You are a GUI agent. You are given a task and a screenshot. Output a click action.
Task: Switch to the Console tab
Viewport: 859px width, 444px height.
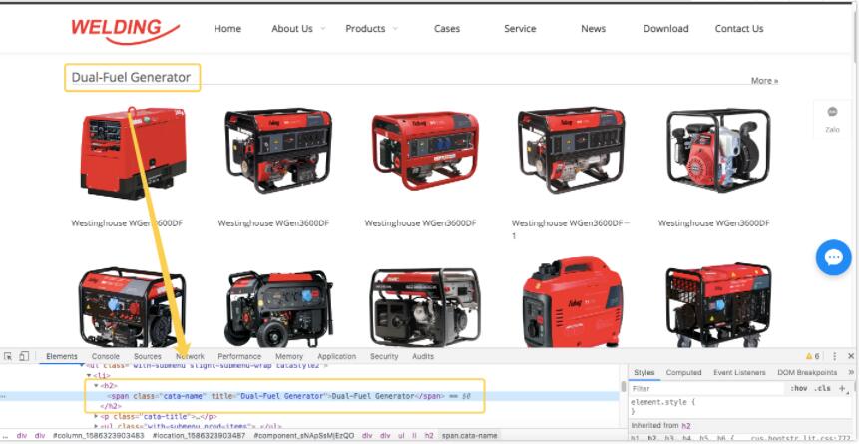(x=106, y=356)
